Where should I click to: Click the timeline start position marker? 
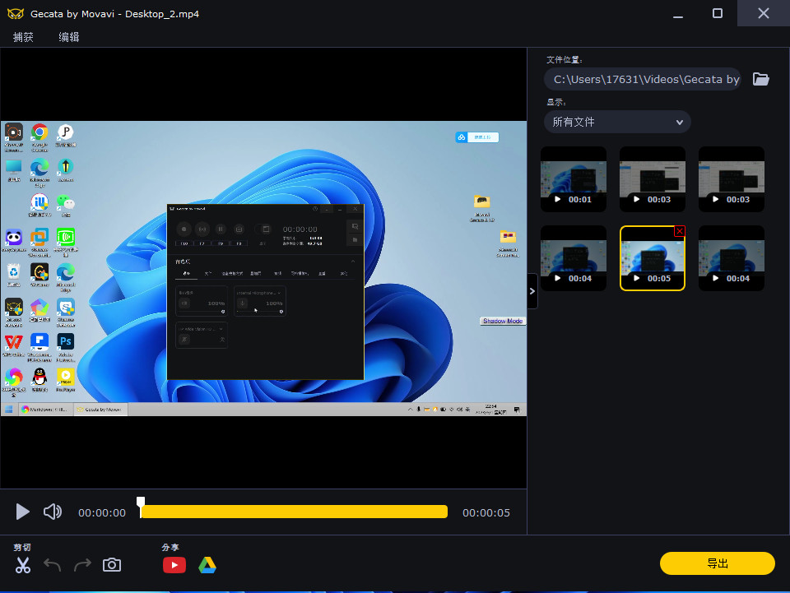point(141,503)
